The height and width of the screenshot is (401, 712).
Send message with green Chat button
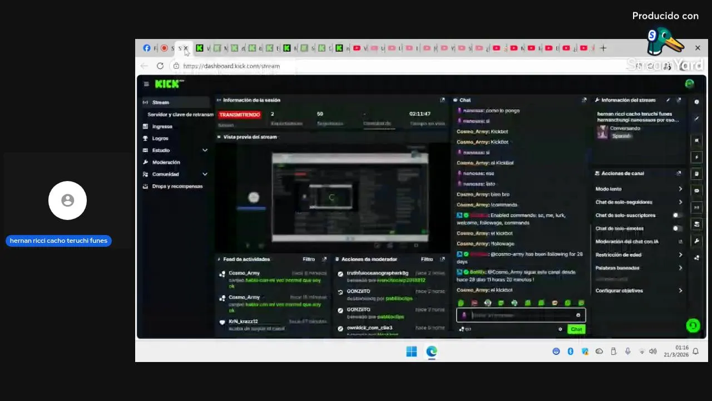576,329
